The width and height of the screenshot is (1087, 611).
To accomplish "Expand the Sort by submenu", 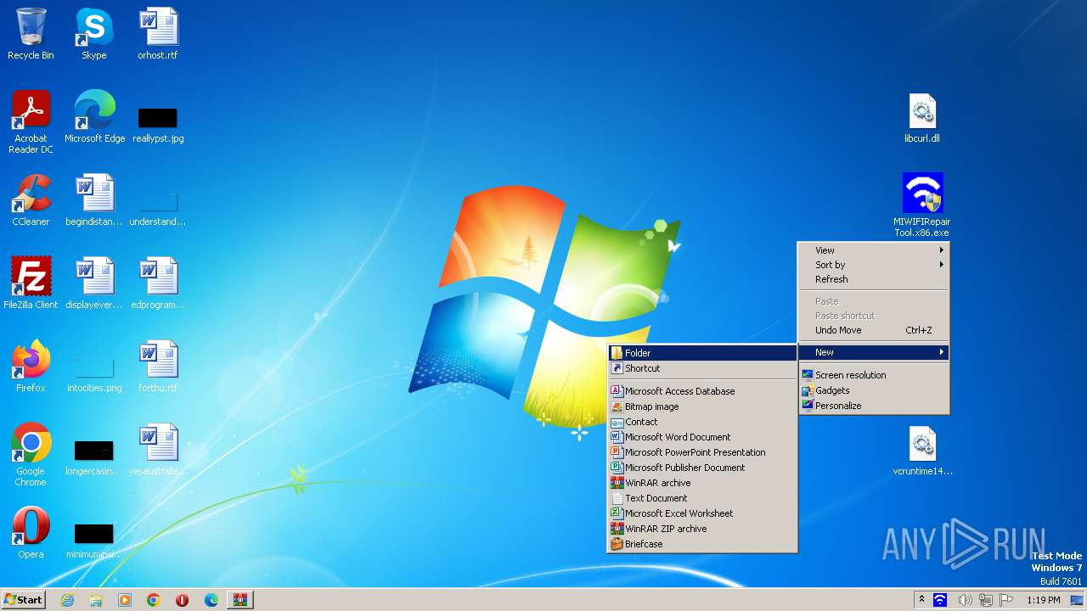I will (x=873, y=265).
